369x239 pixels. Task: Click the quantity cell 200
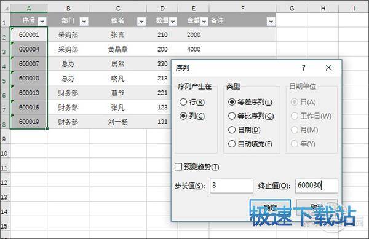click(162, 49)
